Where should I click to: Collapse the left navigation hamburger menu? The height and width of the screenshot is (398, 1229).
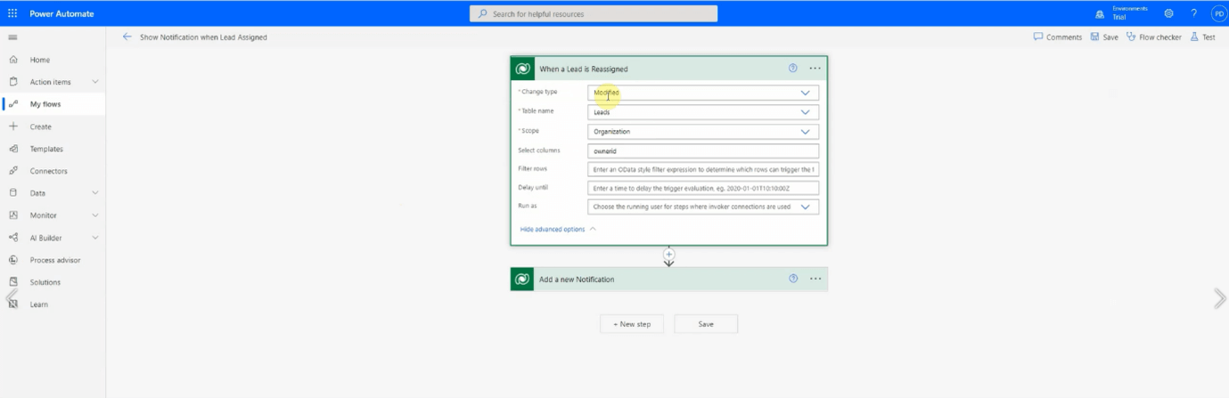[x=12, y=37]
